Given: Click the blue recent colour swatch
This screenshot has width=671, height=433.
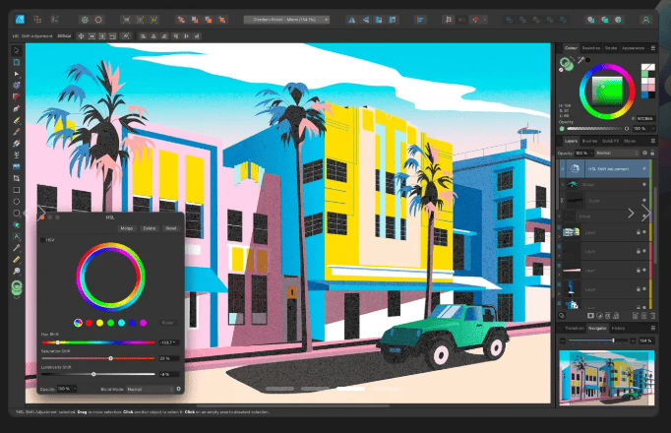Looking at the screenshot, I should 644,95.
